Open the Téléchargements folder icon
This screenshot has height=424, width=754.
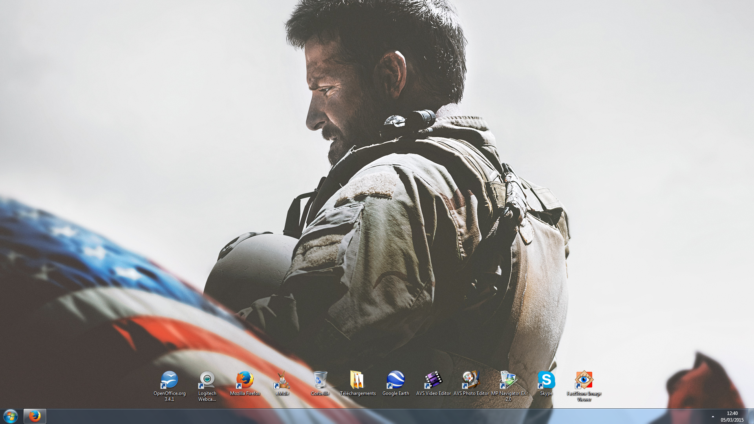click(358, 383)
